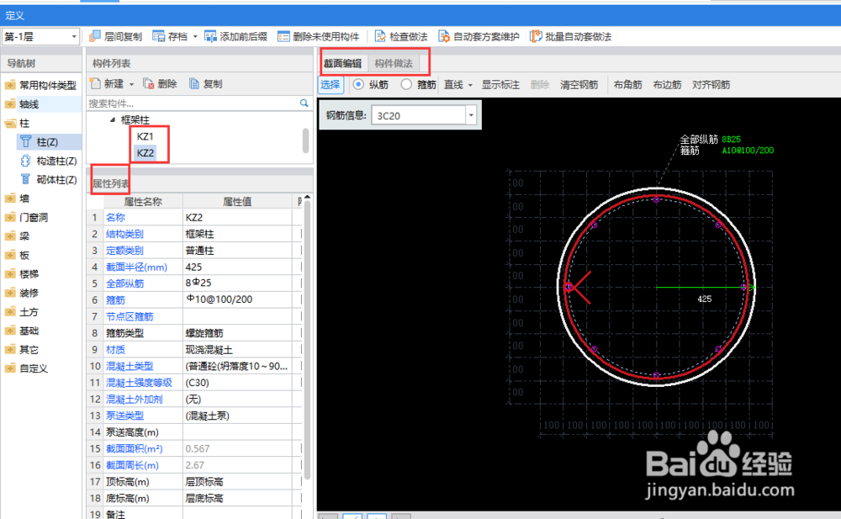This screenshot has width=841, height=519.
Task: Expand the 装修 folder
Action: coord(10,293)
